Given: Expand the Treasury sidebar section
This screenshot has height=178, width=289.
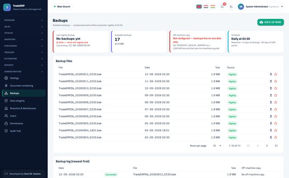Looking at the screenshot, I should pos(23,52).
